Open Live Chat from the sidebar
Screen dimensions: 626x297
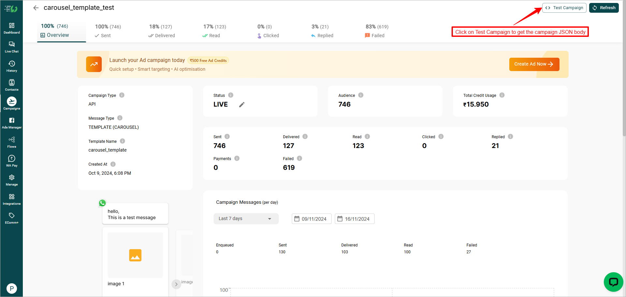(12, 47)
